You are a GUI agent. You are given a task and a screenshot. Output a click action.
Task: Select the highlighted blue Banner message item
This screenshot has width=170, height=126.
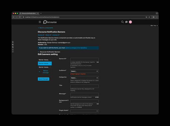45,64
